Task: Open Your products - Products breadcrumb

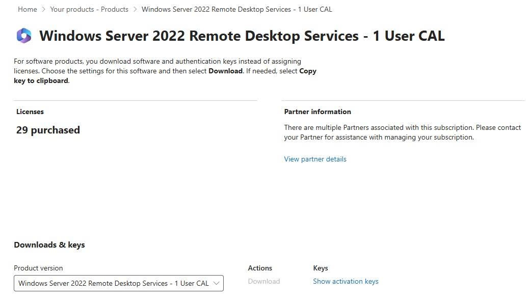Action: pyautogui.click(x=89, y=10)
